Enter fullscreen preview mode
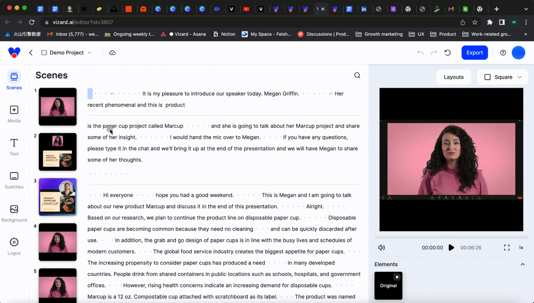 (507, 248)
